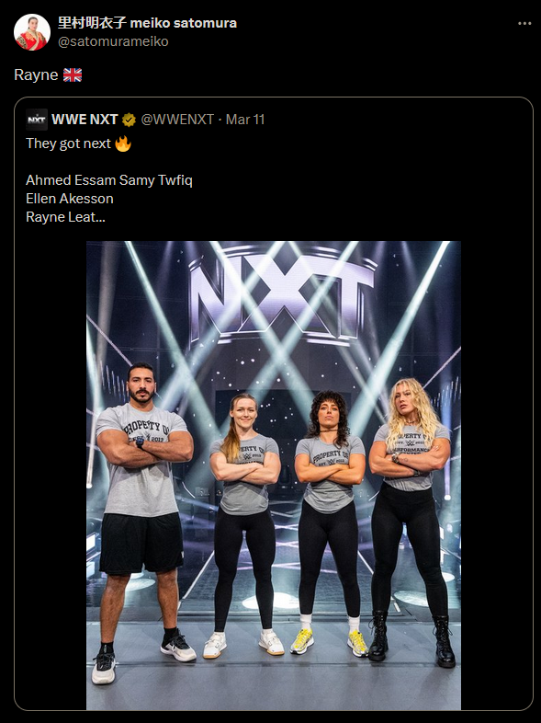The width and height of the screenshot is (541, 723).
Task: Open the WWE NXT account name
Action: pos(85,120)
